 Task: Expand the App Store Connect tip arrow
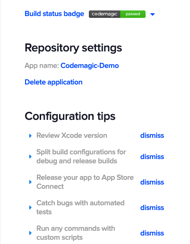30,182
